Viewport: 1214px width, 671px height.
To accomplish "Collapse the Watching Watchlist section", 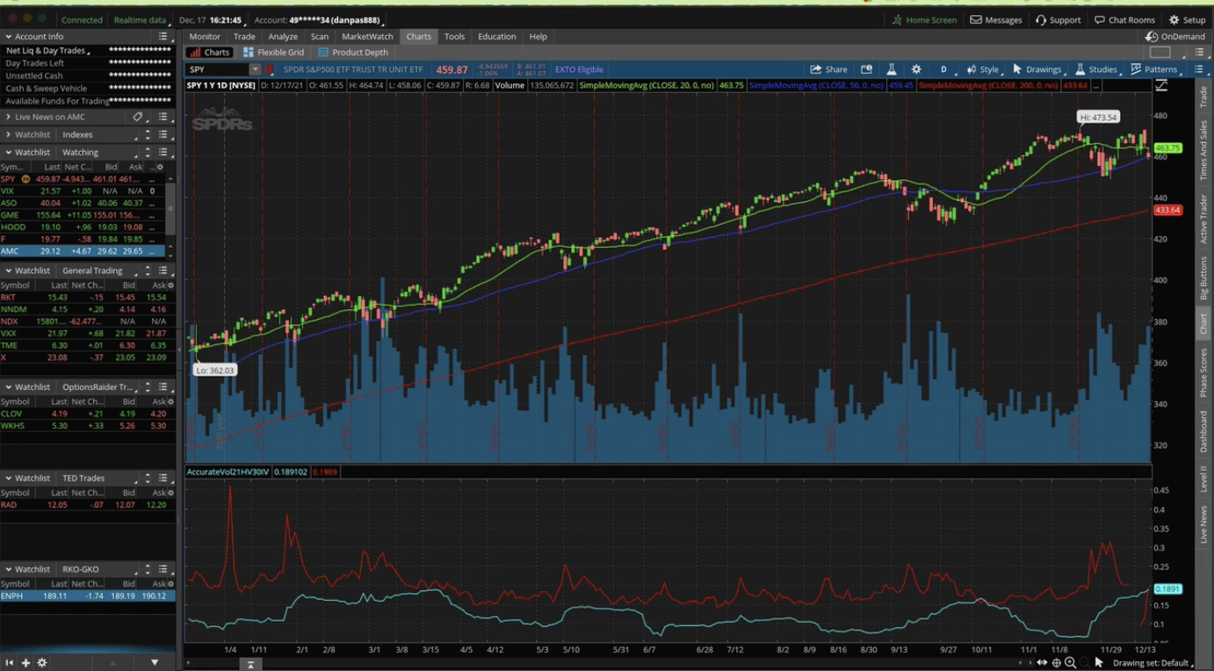I will (8, 152).
